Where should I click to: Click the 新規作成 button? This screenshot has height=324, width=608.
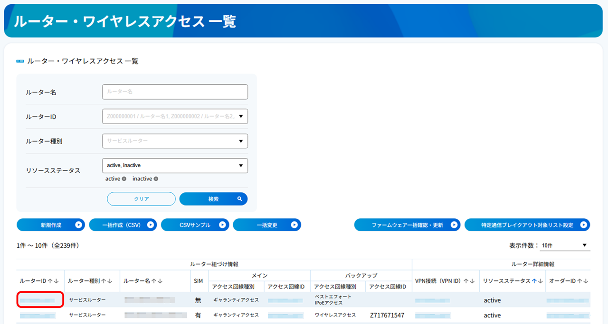coord(51,225)
